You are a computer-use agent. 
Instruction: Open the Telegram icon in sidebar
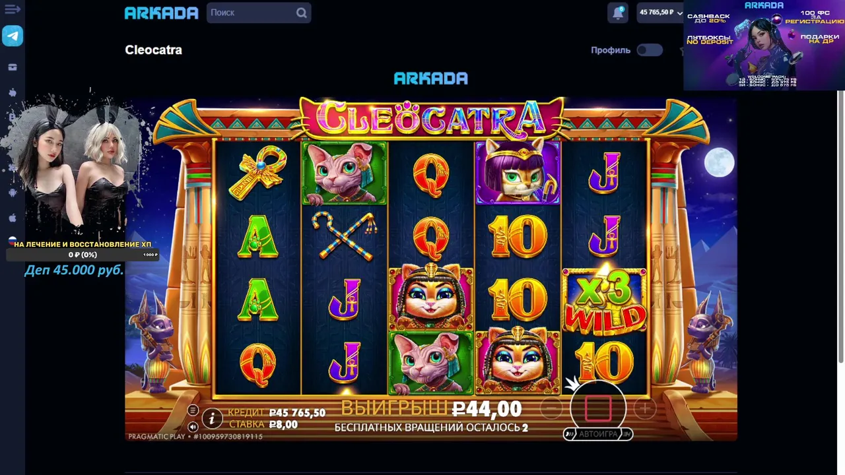(x=13, y=36)
